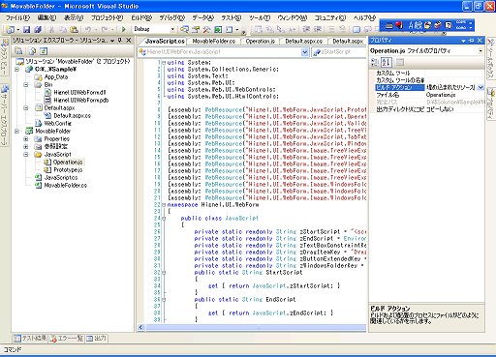
Task: Collapse the Bin folder node
Action: [x=25, y=85]
